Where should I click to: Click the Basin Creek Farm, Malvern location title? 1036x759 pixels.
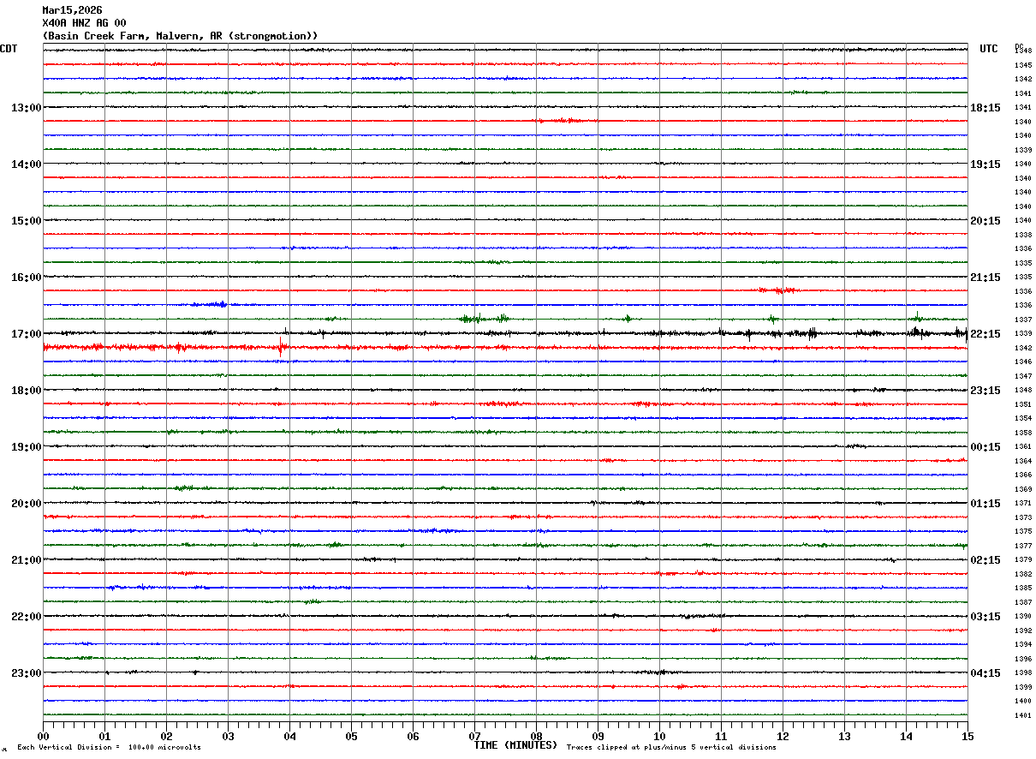pyautogui.click(x=180, y=36)
